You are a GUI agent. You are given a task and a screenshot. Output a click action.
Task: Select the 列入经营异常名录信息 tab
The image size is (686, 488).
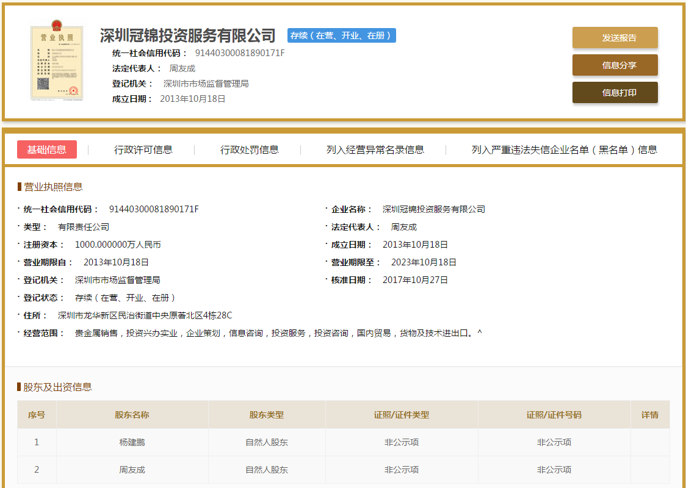click(375, 149)
